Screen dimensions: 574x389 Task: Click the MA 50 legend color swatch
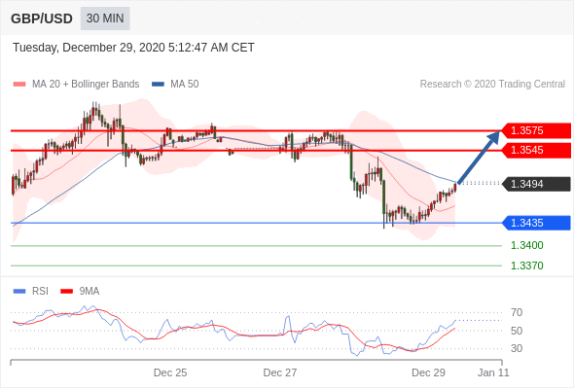tap(158, 85)
